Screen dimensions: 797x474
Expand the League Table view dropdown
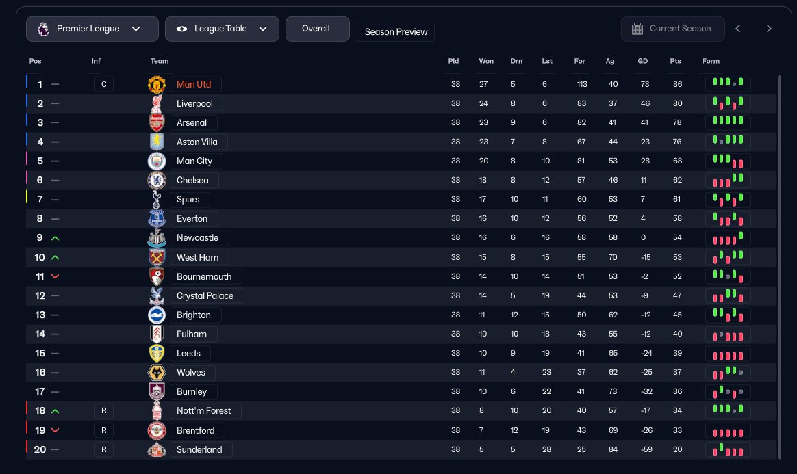click(x=222, y=29)
